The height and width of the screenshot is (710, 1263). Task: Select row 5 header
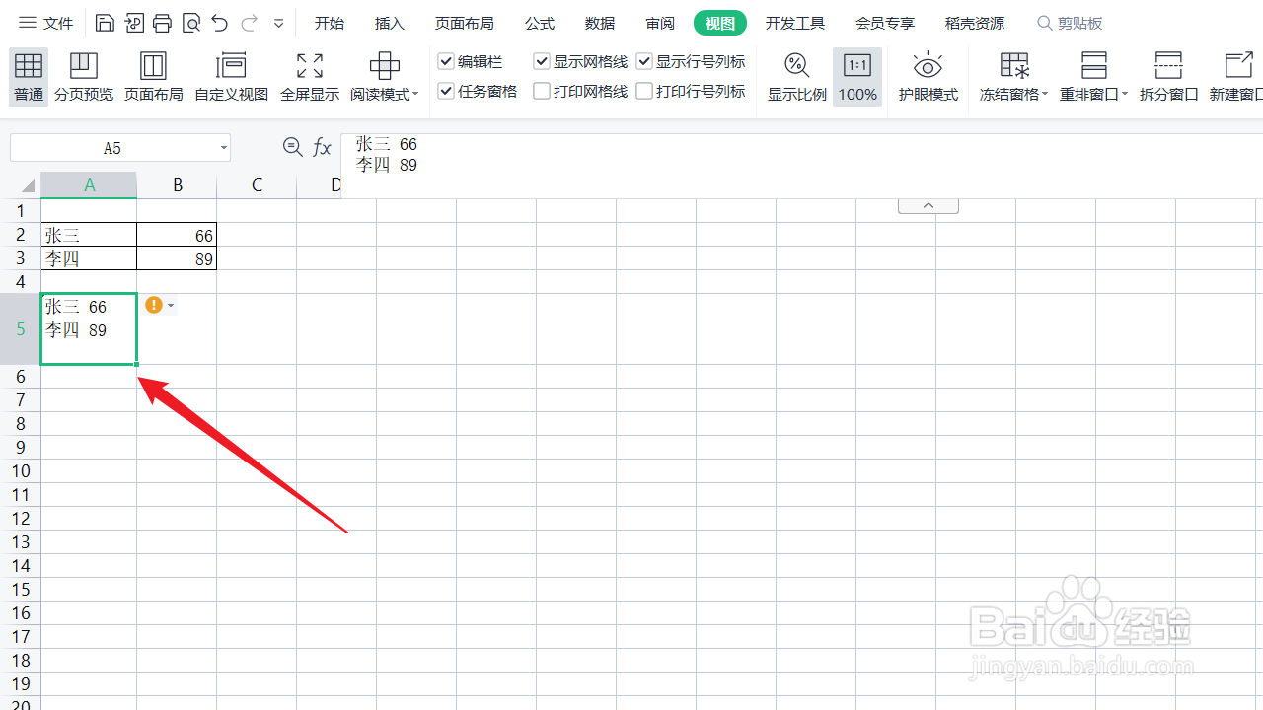(21, 329)
